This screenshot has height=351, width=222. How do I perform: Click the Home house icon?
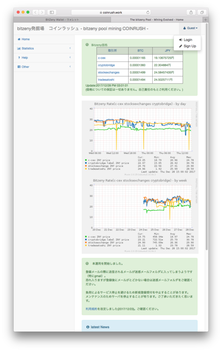coord(19,39)
